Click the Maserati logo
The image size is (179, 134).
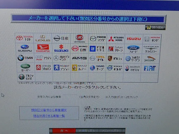132,68
